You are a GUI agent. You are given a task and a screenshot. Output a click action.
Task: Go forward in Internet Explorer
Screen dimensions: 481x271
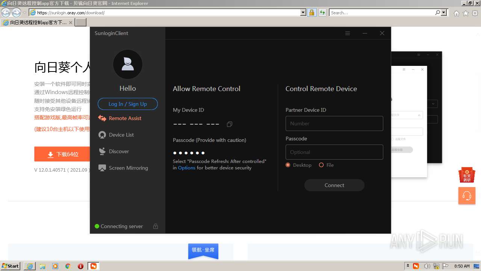[16, 12]
